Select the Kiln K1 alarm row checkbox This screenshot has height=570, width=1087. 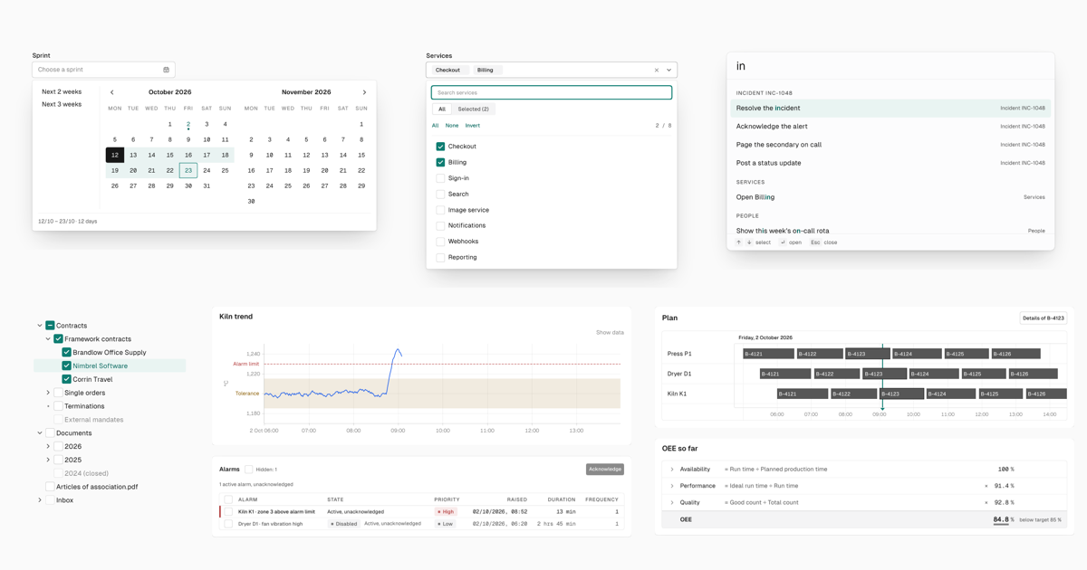(228, 511)
